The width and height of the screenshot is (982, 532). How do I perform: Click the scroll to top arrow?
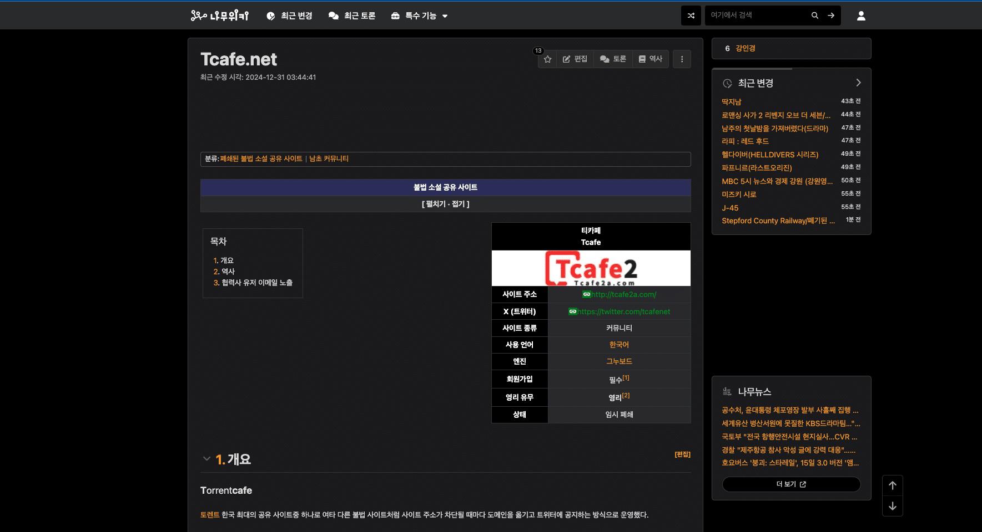892,485
